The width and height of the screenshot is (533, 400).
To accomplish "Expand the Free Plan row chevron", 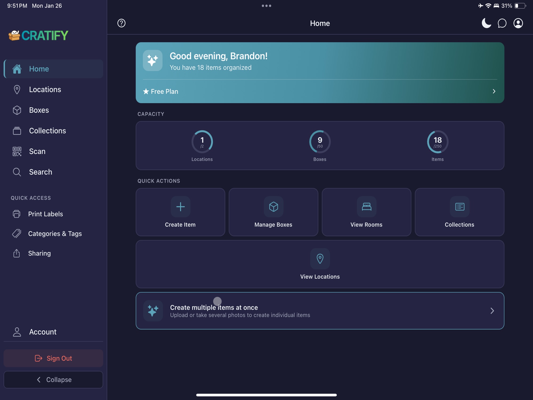I will point(494,91).
